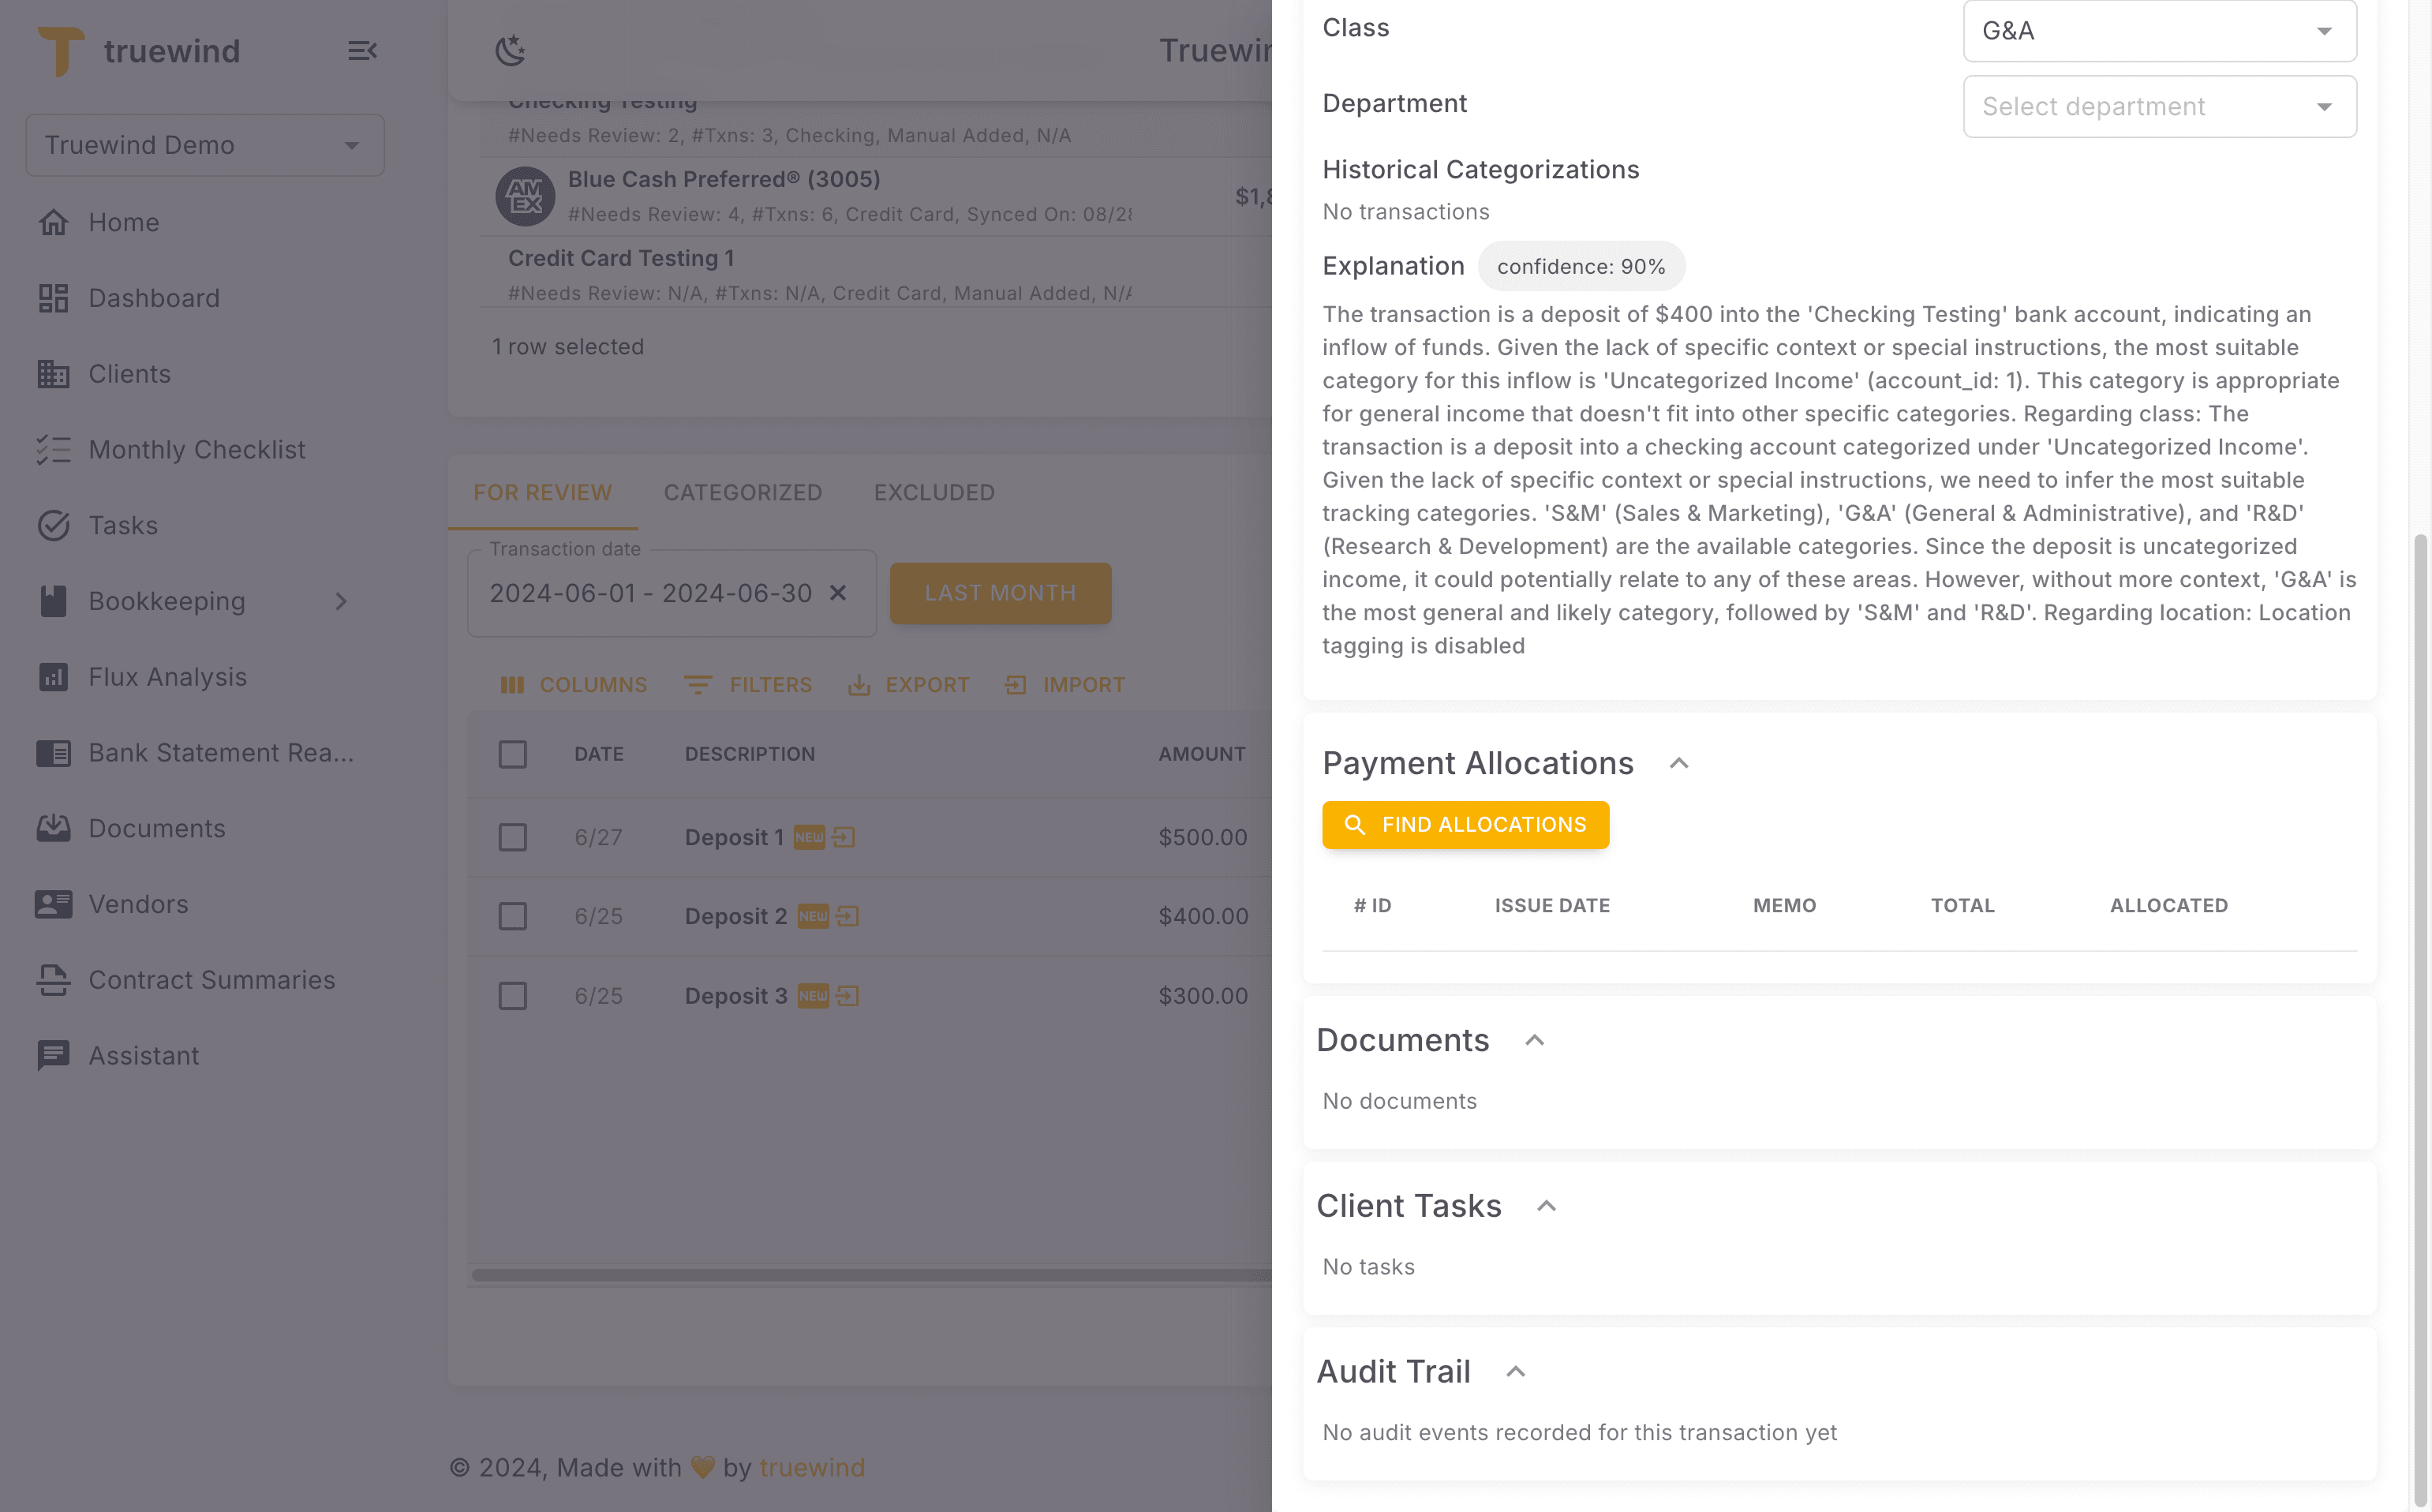Click the FIND ALLOCATIONS button
The height and width of the screenshot is (1512, 2432).
[x=1465, y=824]
